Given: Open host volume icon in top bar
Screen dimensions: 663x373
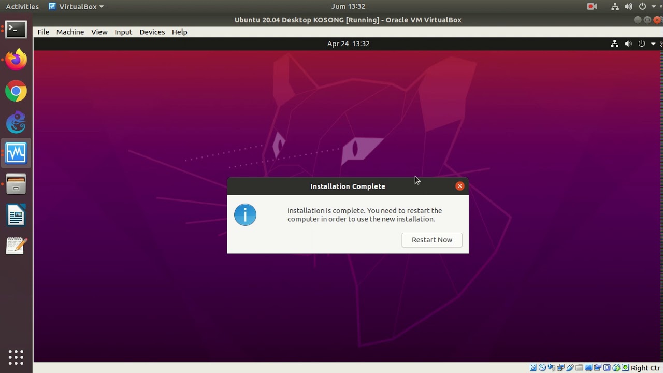Looking at the screenshot, I should pos(629,6).
